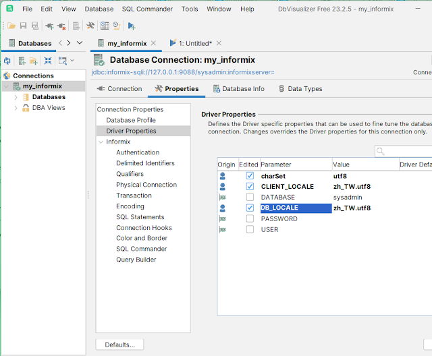
Task: Click create folder icon in Databases panel
Action: coord(34,61)
